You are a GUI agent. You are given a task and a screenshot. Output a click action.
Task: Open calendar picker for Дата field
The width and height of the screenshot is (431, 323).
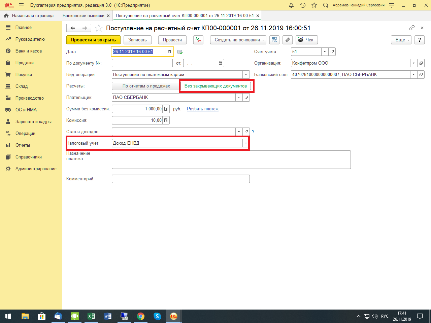(169, 52)
